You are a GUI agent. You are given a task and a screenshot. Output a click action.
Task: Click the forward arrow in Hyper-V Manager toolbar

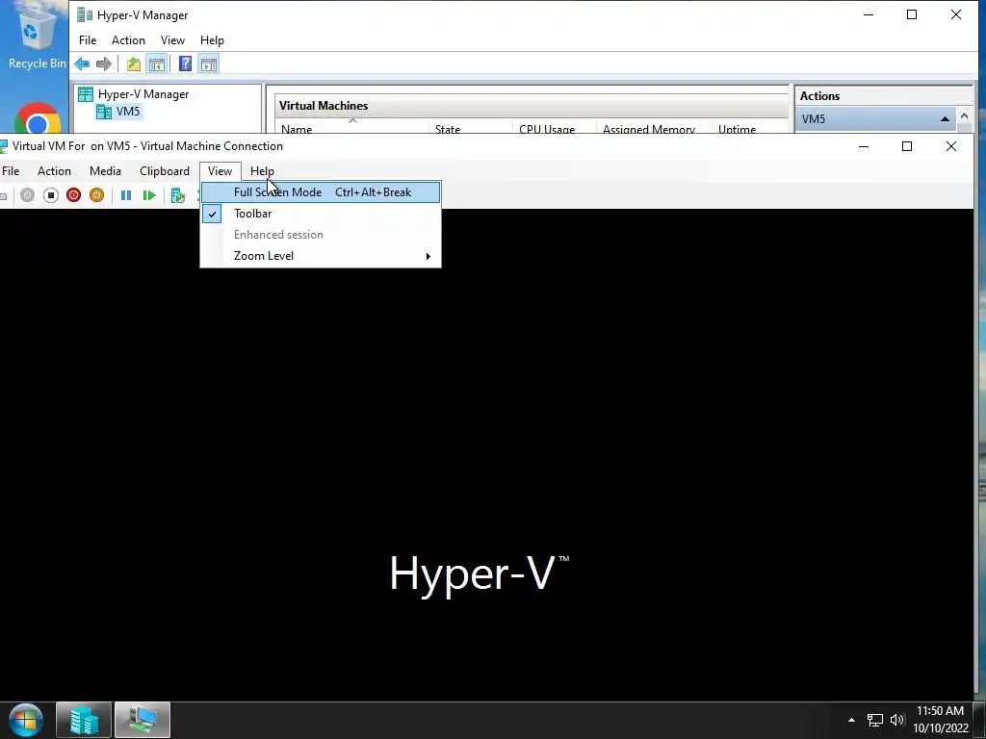(x=104, y=64)
